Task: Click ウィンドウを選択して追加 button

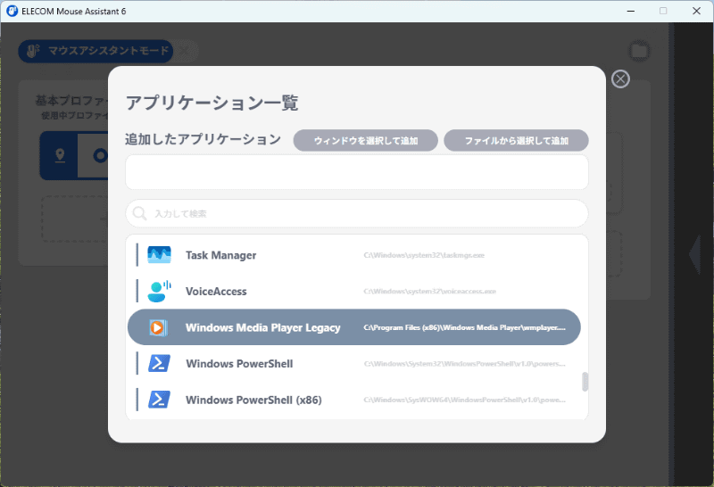Action: [x=366, y=140]
